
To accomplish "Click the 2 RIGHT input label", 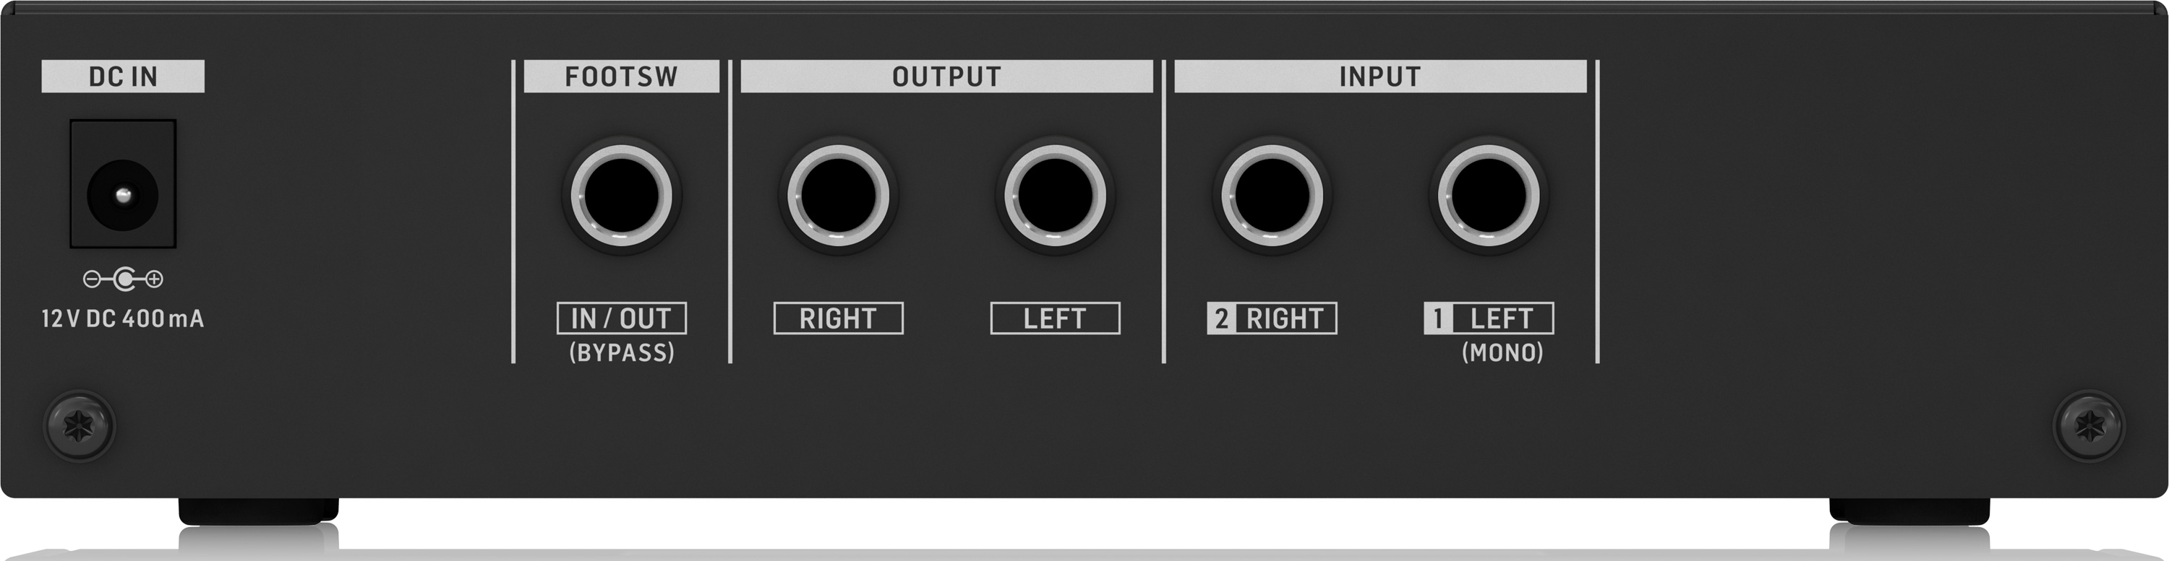I will coord(1272,319).
